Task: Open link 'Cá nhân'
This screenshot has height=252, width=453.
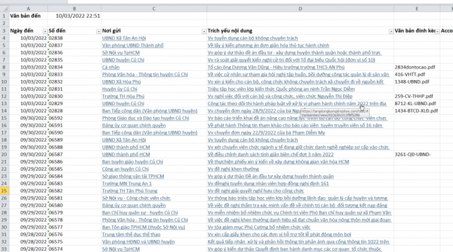Action: [x=111, y=67]
